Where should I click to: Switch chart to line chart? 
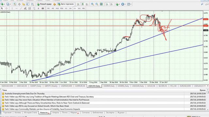click(x=87, y=4)
